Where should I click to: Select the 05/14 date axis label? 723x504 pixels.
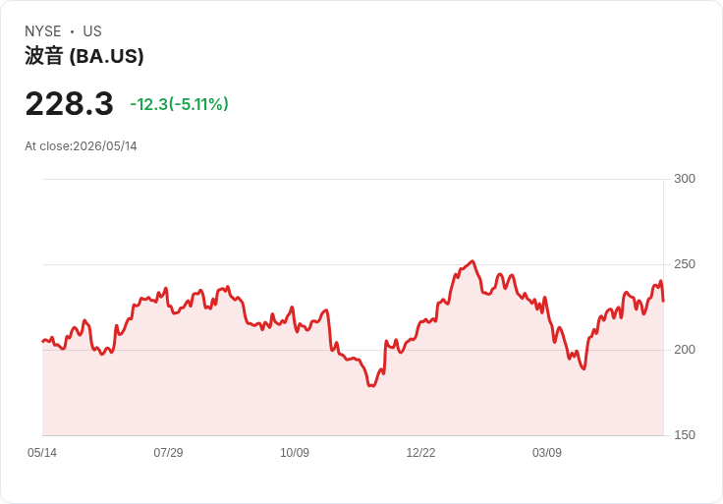pyautogui.click(x=42, y=452)
